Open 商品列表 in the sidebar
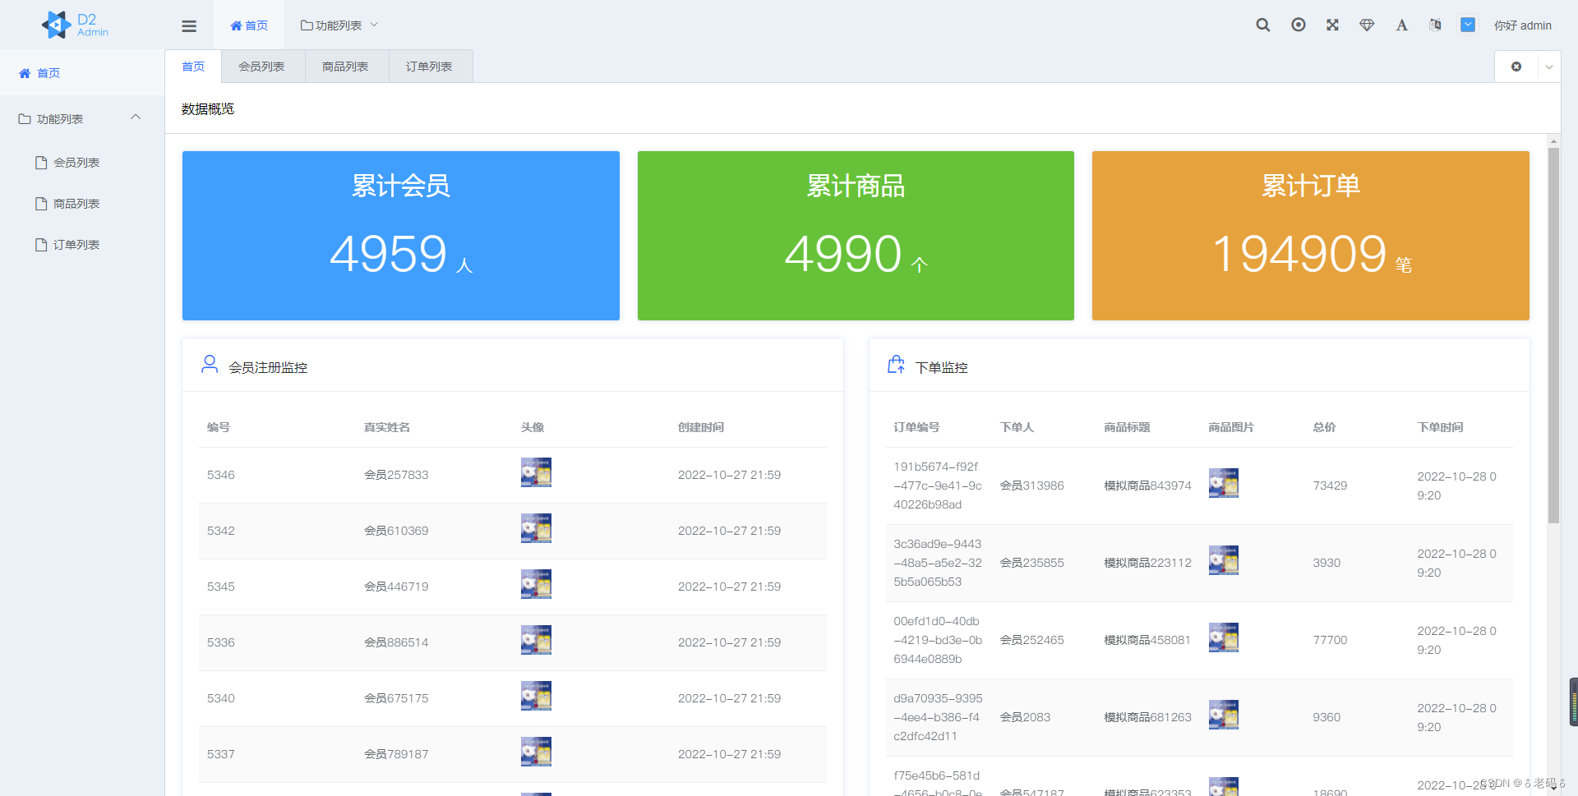Viewport: 1578px width, 796px height. tap(82, 204)
